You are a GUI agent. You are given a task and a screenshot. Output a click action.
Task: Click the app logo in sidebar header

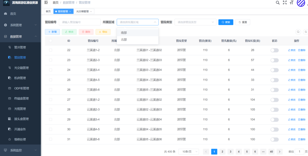[x=6, y=3]
